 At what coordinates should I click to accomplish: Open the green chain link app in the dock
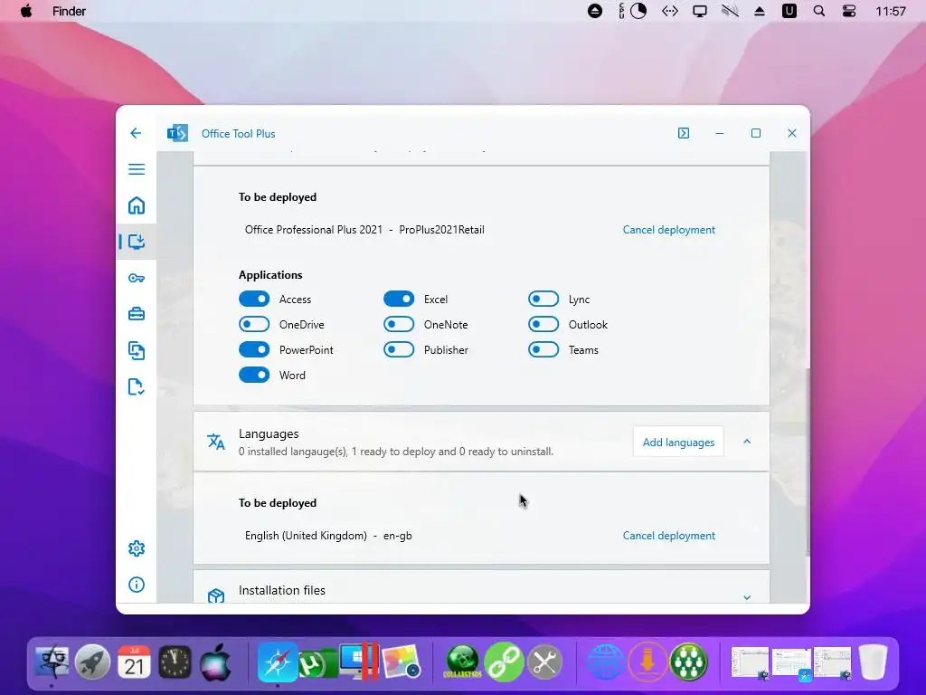[x=504, y=662]
